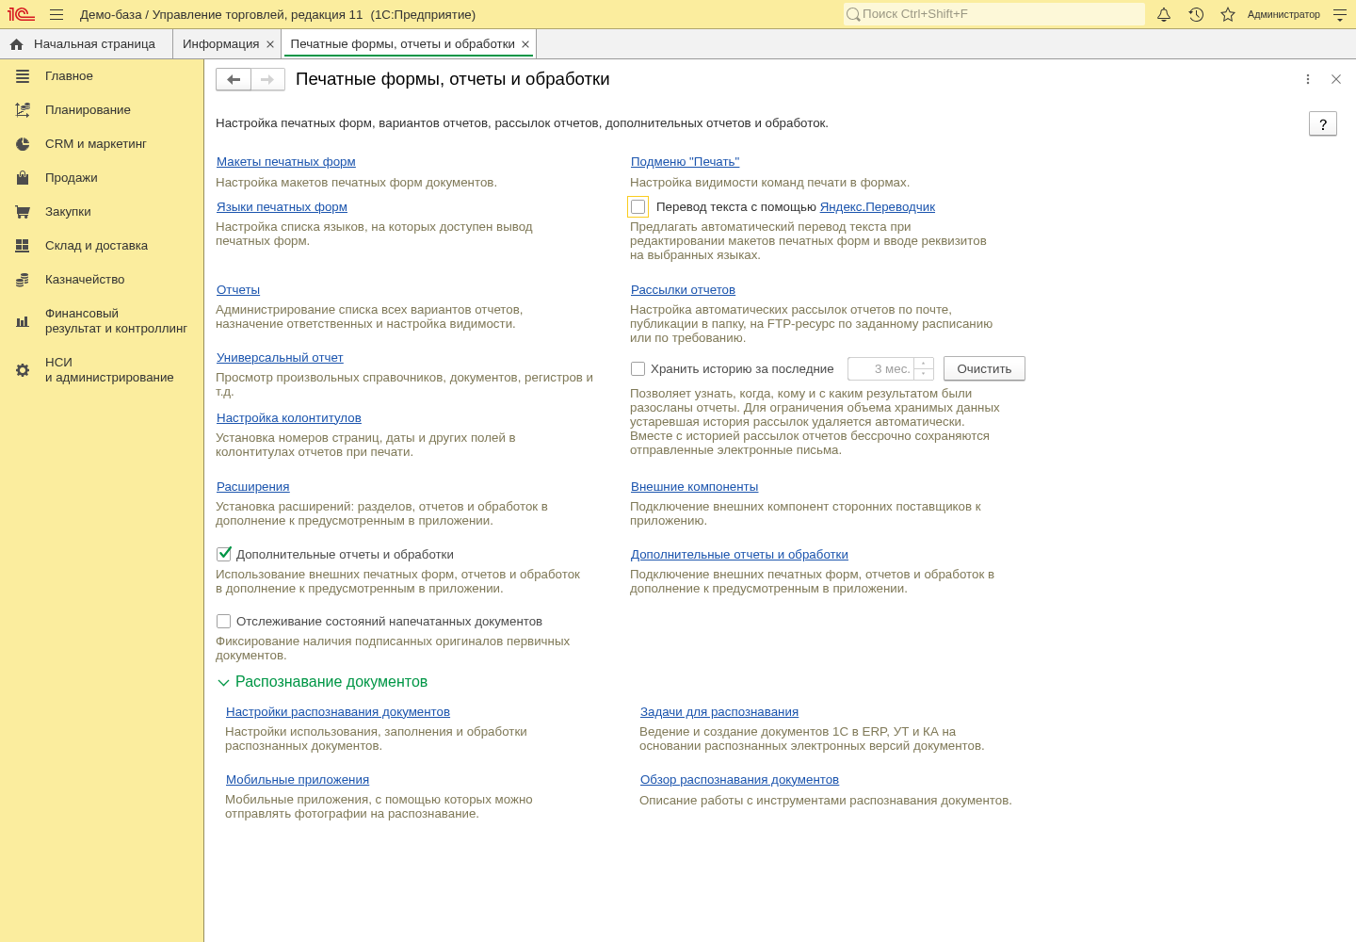Toggle Хранить историю за последние checkbox
This screenshot has height=942, width=1356.
(638, 369)
